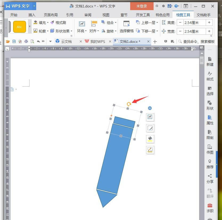This screenshot has width=222, height=220.
Task: Open the Outline (轮廓) dropdown
Action: pyautogui.click(x=41, y=31)
